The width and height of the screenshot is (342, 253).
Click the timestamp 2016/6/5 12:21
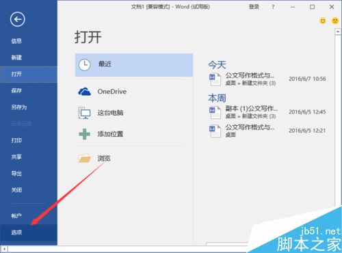click(307, 131)
